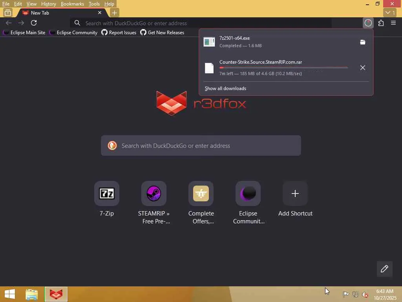The width and height of the screenshot is (402, 302).
Task: Click the r3dfox taskbar button
Action: click(56, 294)
